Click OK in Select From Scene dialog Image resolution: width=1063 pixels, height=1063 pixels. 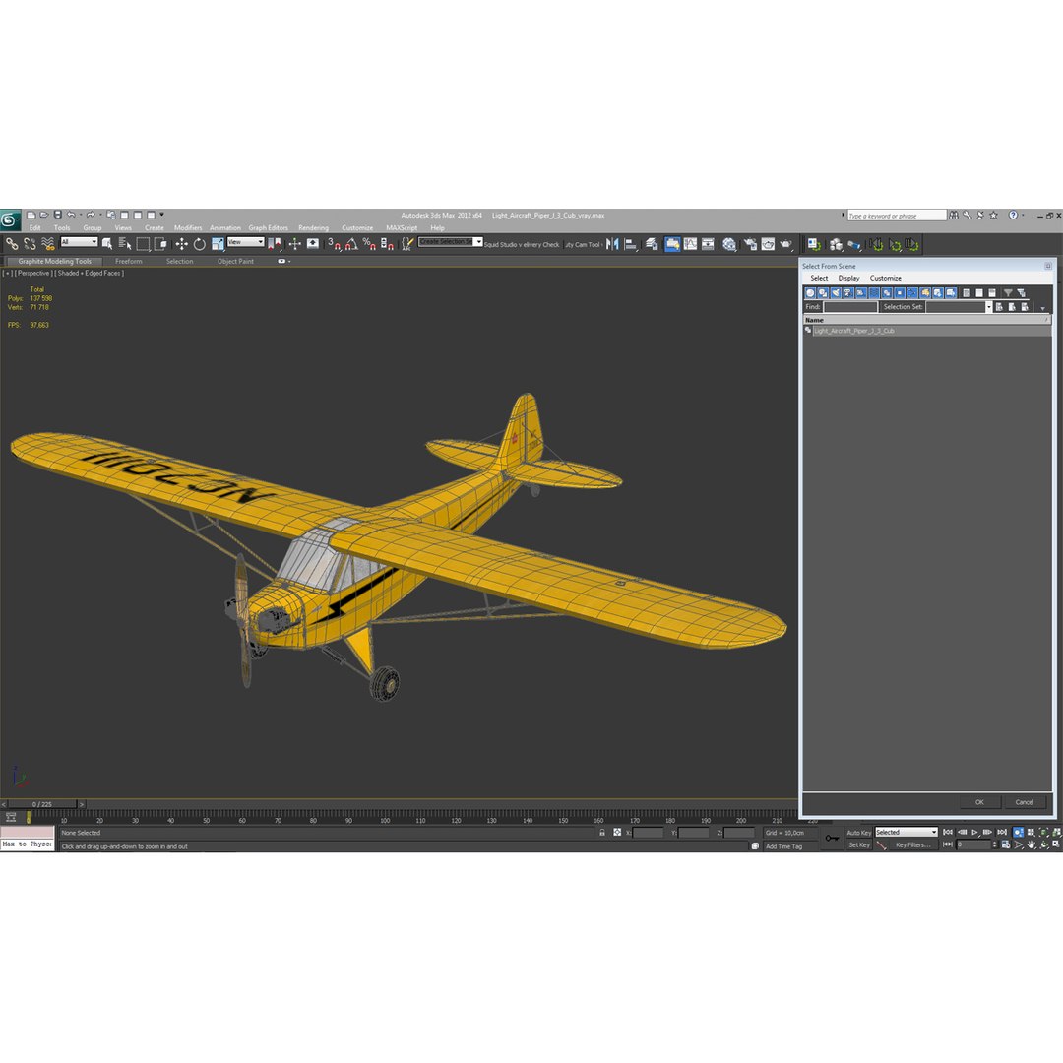[979, 802]
